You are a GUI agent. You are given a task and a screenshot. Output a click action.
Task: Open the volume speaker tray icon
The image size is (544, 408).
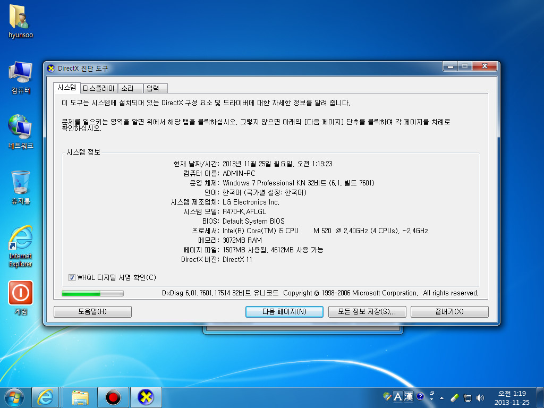click(480, 398)
